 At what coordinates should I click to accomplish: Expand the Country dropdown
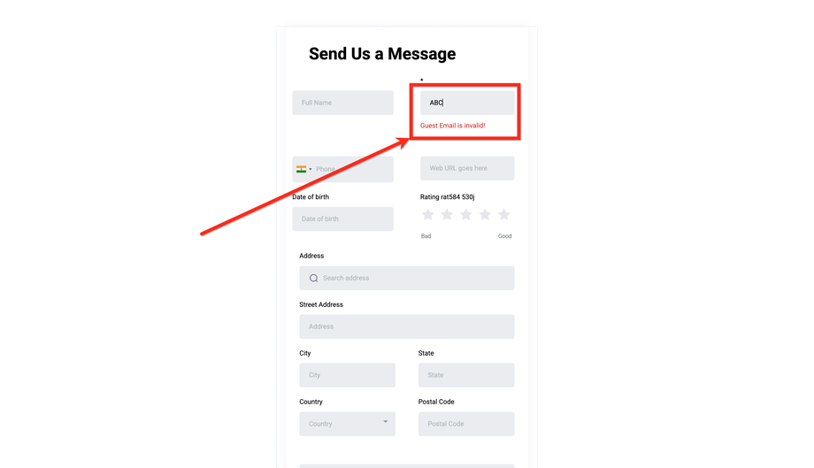click(348, 424)
